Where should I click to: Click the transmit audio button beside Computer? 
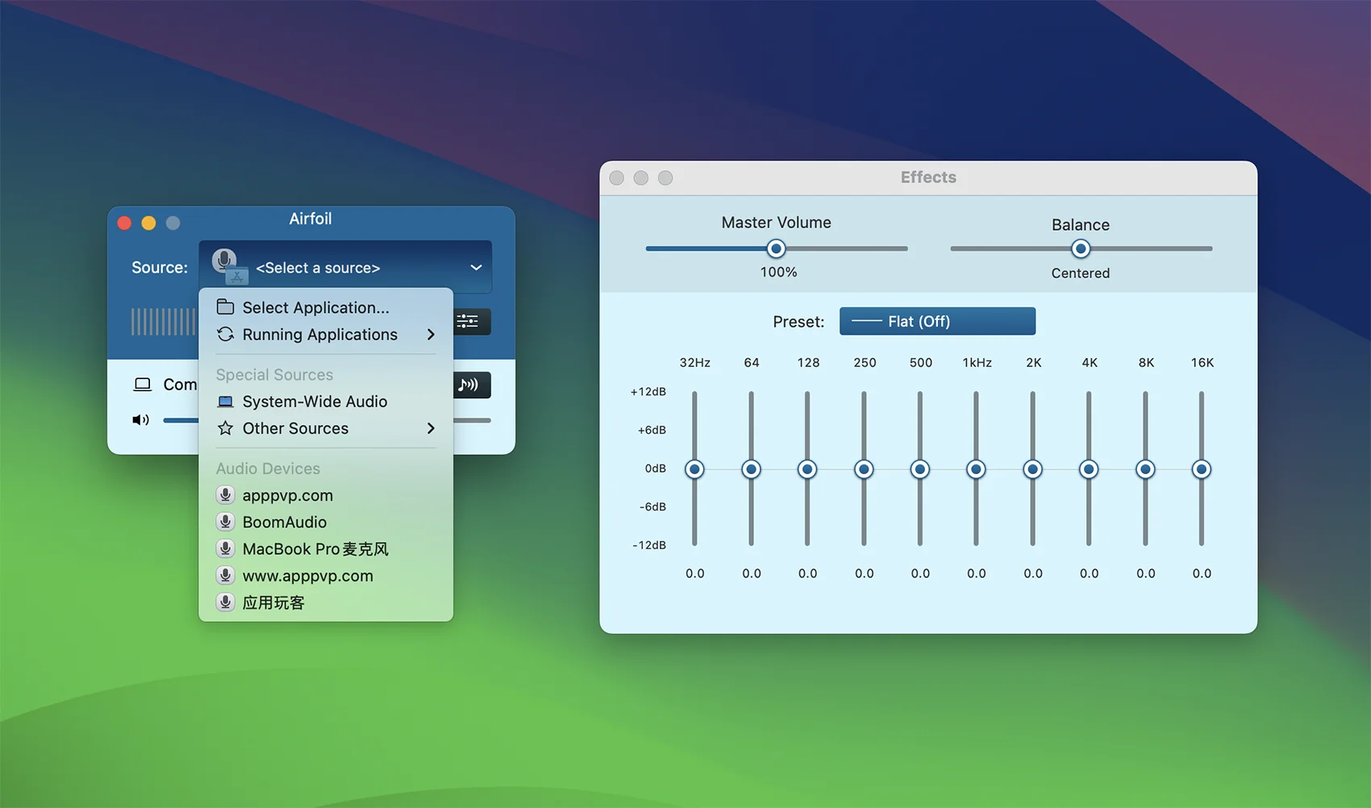471,385
